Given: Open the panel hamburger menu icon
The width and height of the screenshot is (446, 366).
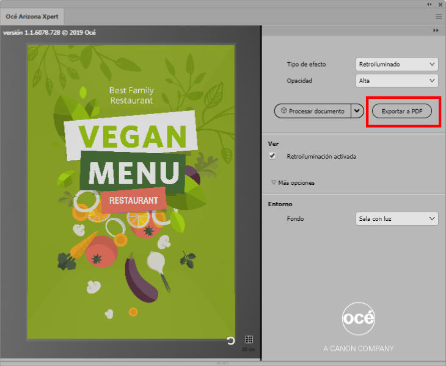Looking at the screenshot, I should (438, 16).
